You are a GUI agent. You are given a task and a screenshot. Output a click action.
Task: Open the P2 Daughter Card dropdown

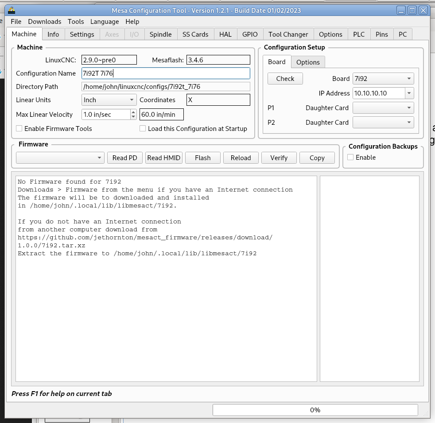383,123
